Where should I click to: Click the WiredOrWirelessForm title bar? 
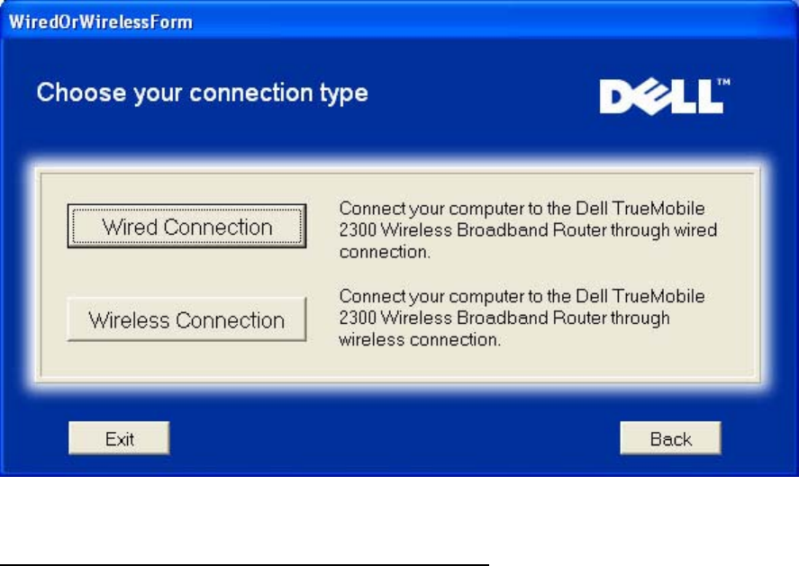(360, 20)
